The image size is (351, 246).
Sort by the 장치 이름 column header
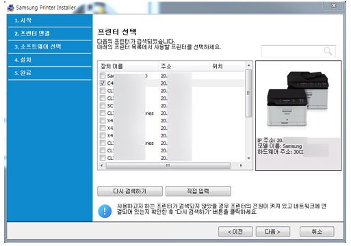point(129,66)
